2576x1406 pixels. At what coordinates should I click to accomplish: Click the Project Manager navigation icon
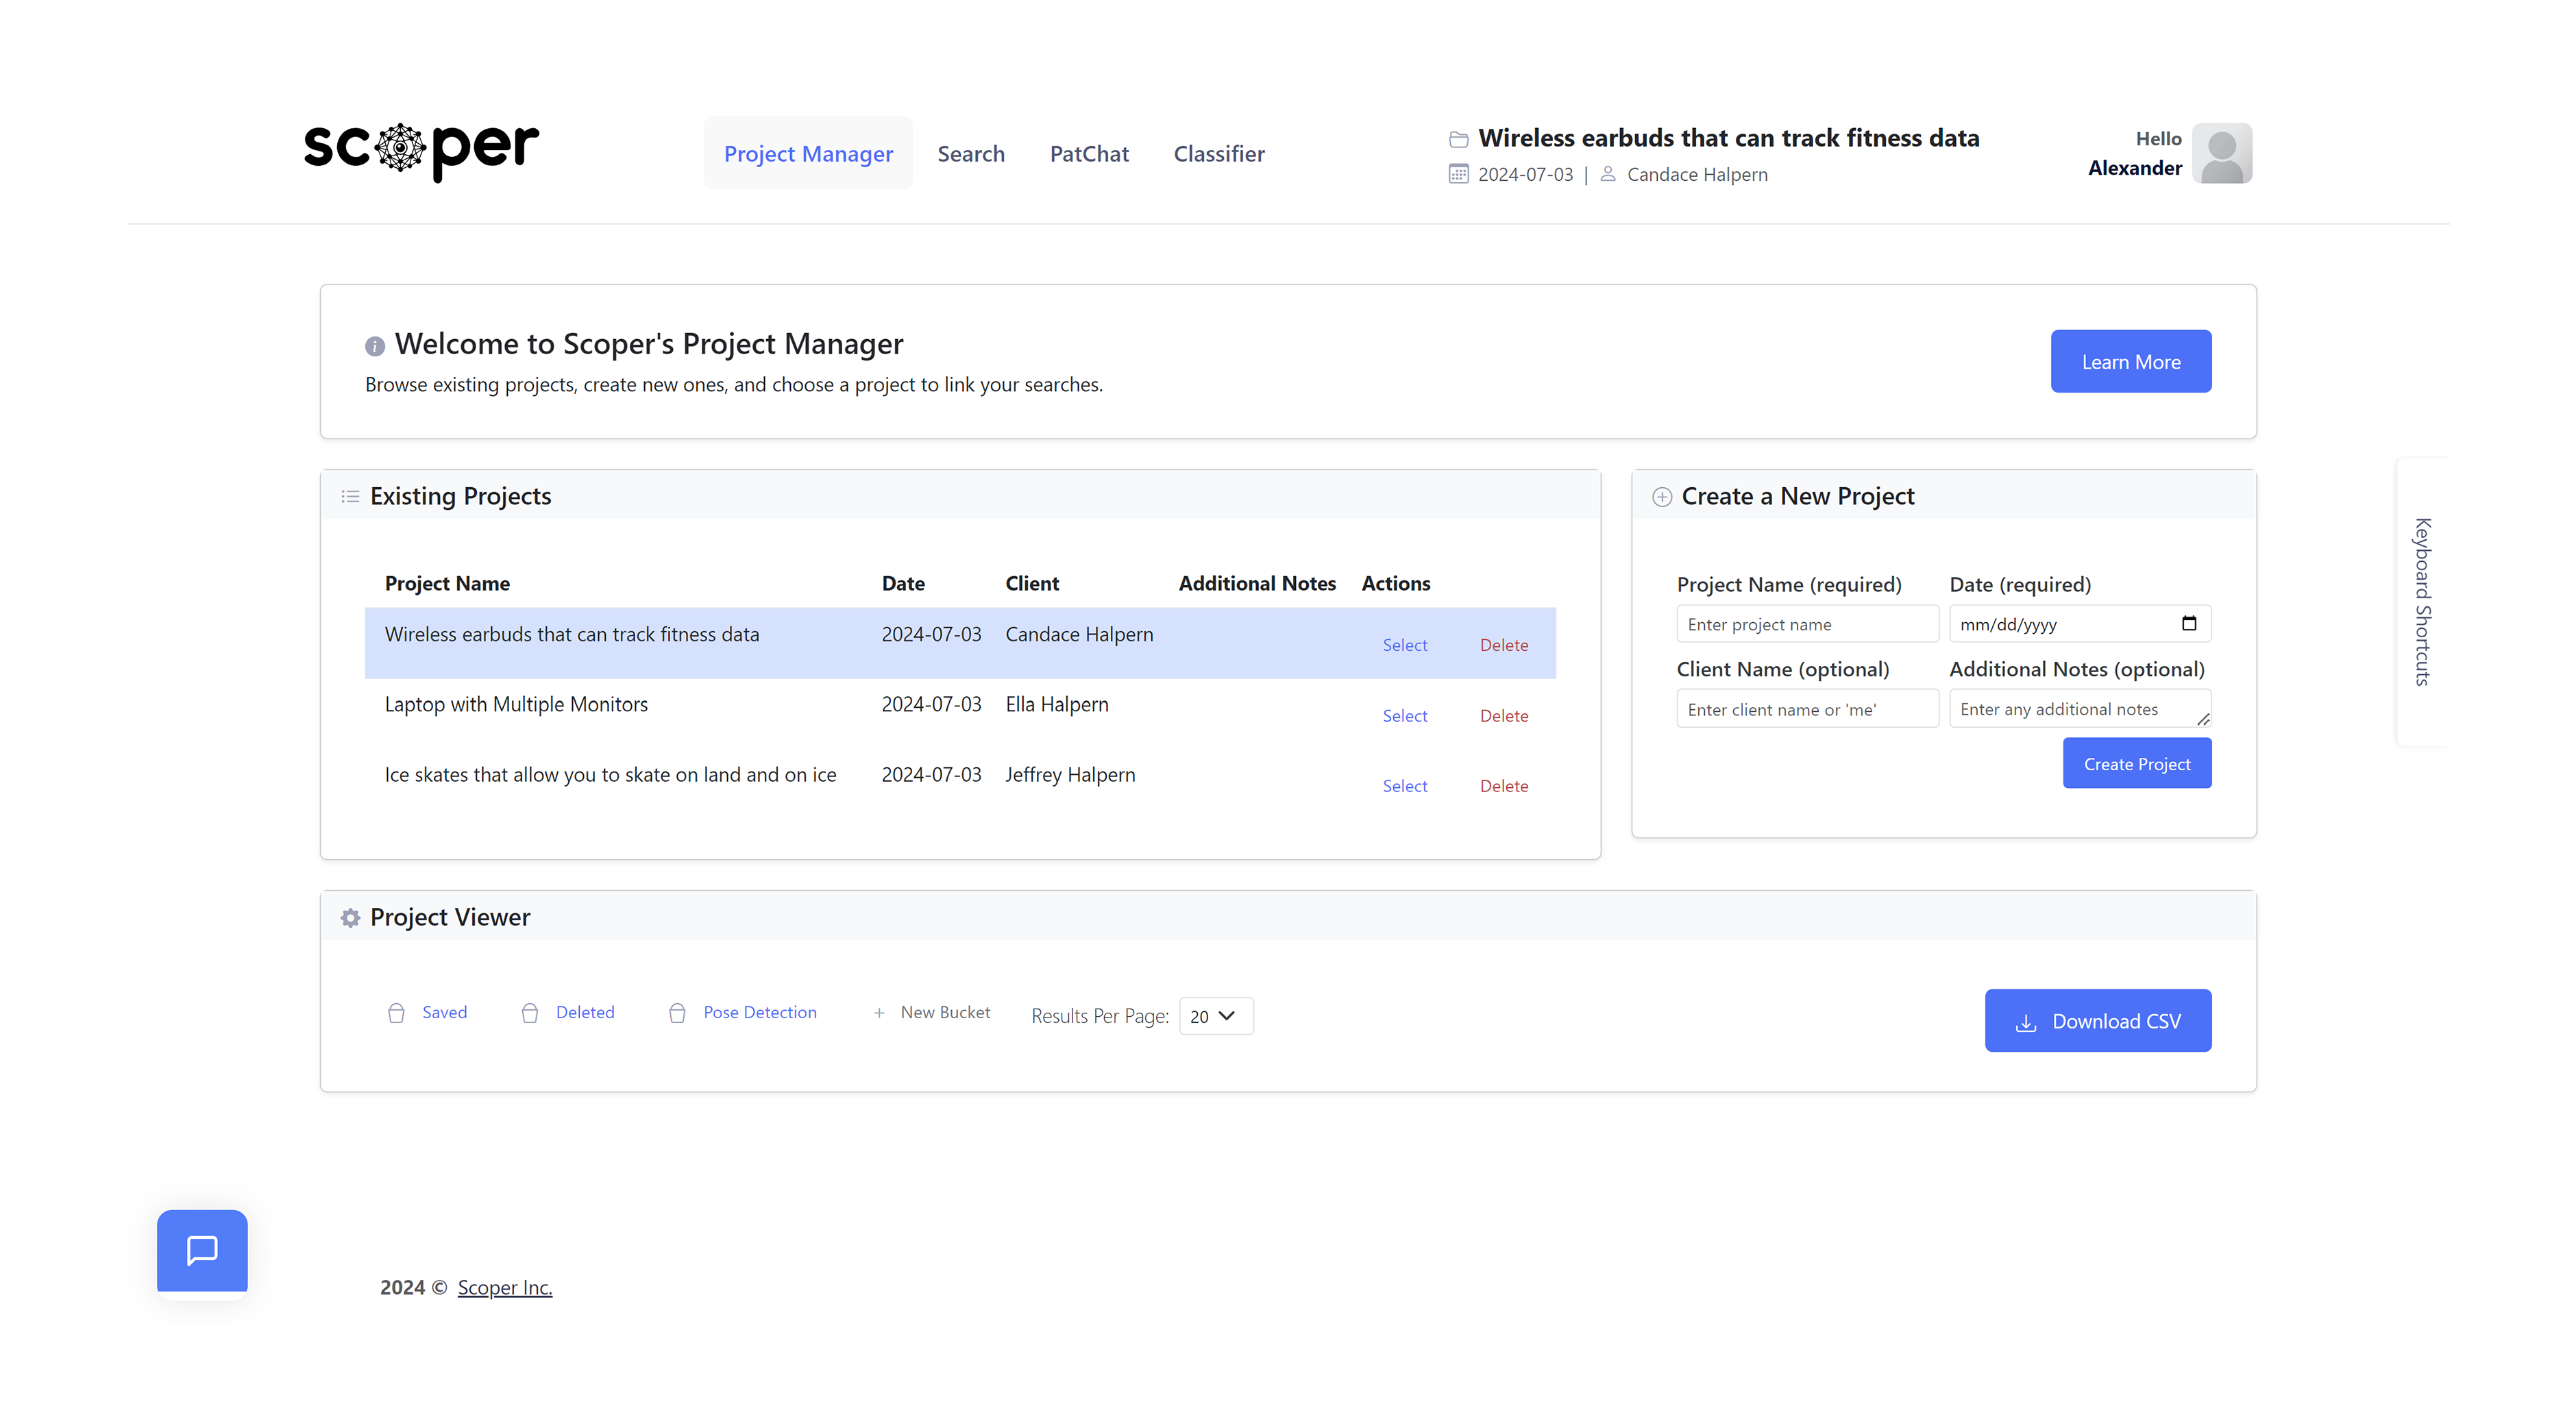(809, 152)
